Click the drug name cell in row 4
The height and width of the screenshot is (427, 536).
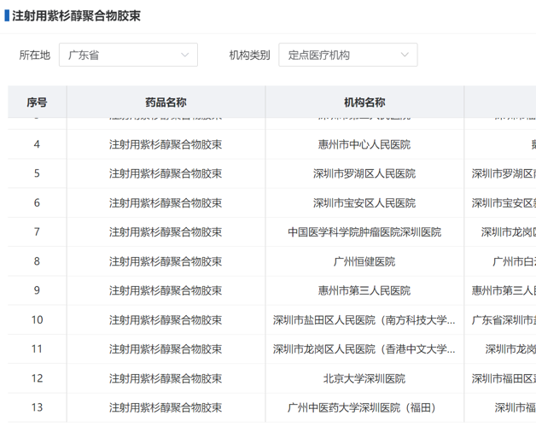[166, 144]
